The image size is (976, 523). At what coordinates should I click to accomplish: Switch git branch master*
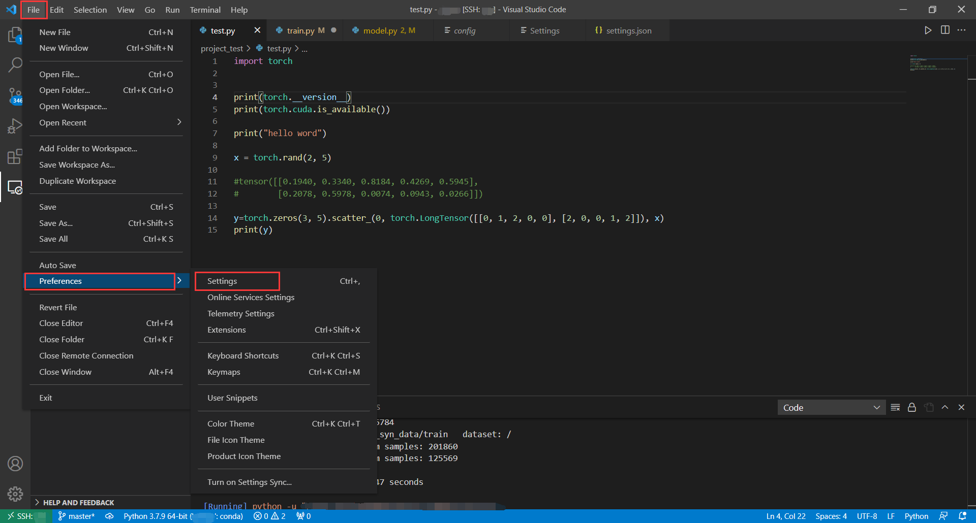pyautogui.click(x=77, y=516)
